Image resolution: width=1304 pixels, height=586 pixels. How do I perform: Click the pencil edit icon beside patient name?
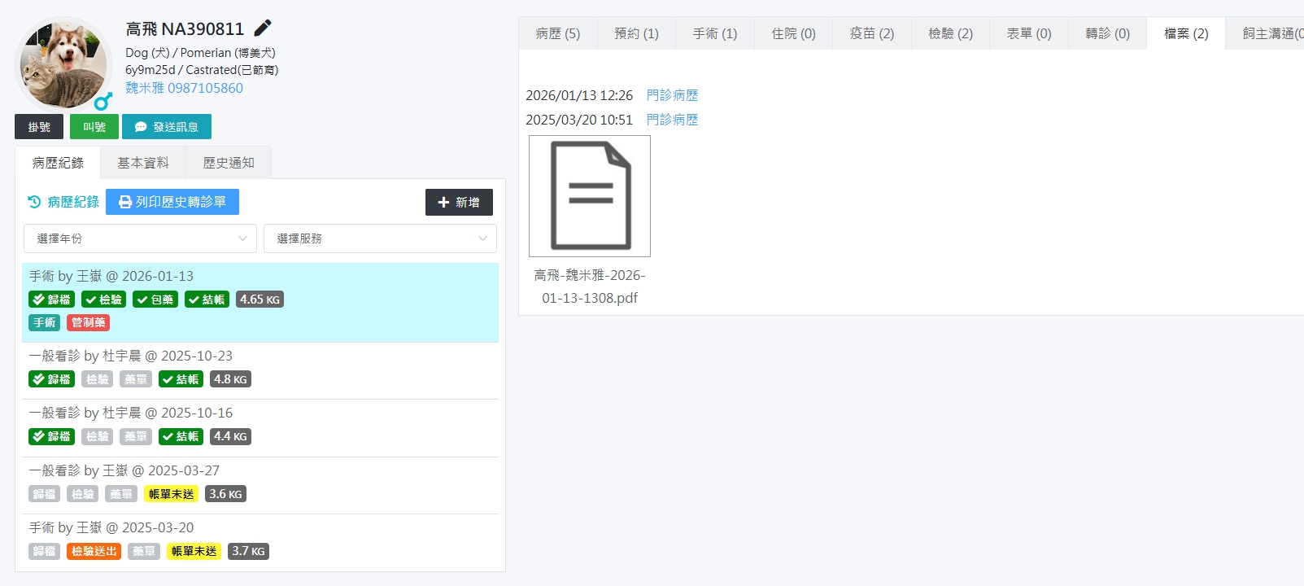(x=263, y=28)
